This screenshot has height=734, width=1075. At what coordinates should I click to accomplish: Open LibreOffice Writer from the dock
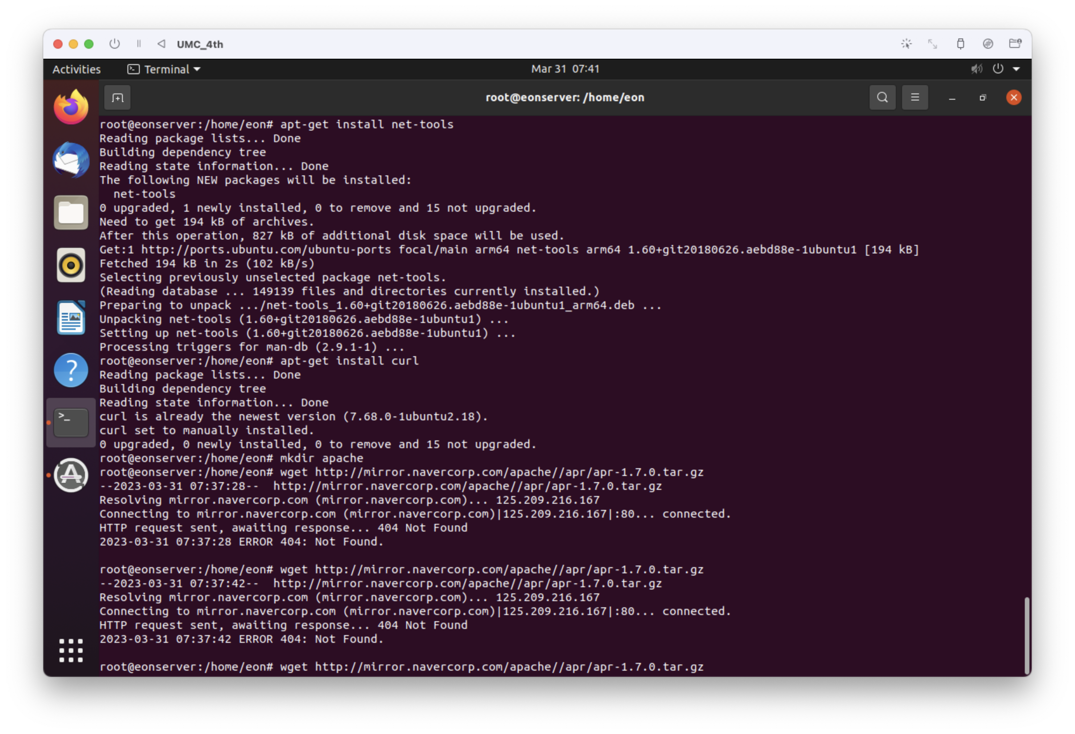point(71,318)
